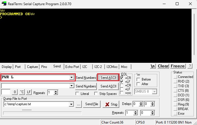
Task: Open the Port tab
Action: (18, 67)
